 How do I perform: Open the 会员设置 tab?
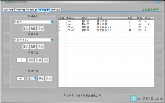[x=20, y=10]
